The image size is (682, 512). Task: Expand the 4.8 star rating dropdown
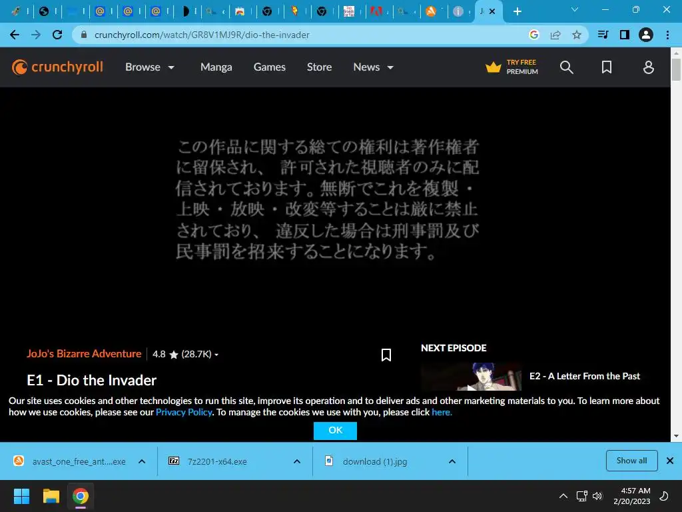click(185, 354)
